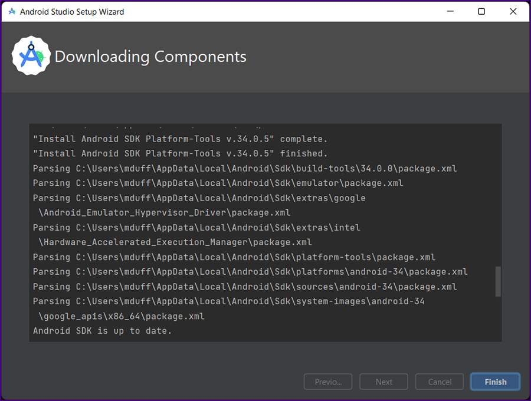Click the Finish button
531x401 pixels.
tap(495, 382)
